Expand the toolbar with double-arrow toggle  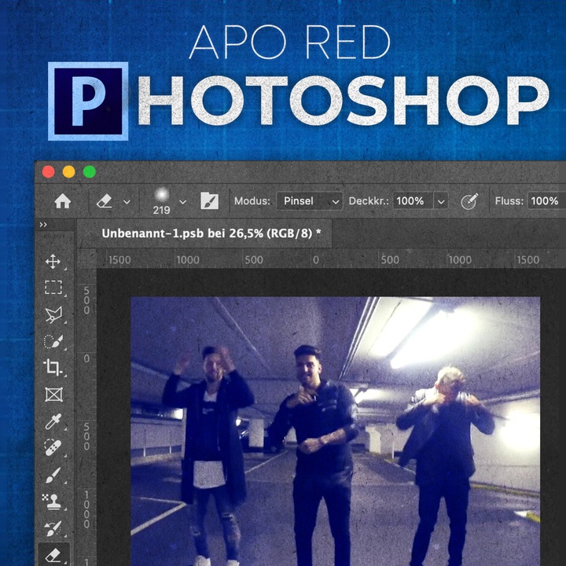coord(43,225)
